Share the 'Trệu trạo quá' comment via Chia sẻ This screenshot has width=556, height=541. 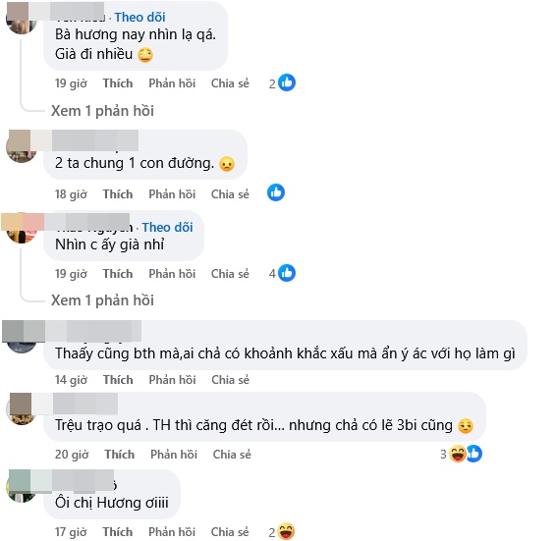pyautogui.click(x=232, y=455)
